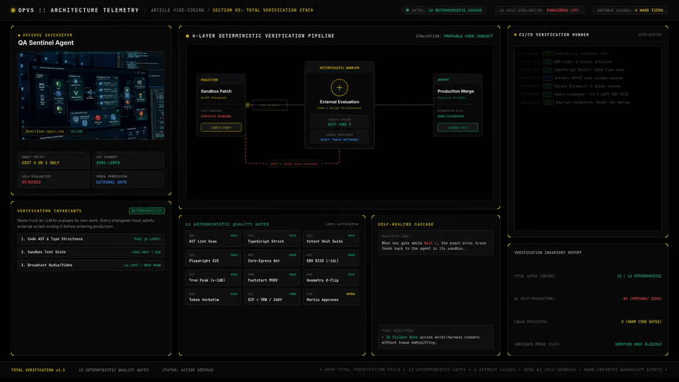Click the External Evaluation node title
Screen dimensions: 679x382
point(339,102)
